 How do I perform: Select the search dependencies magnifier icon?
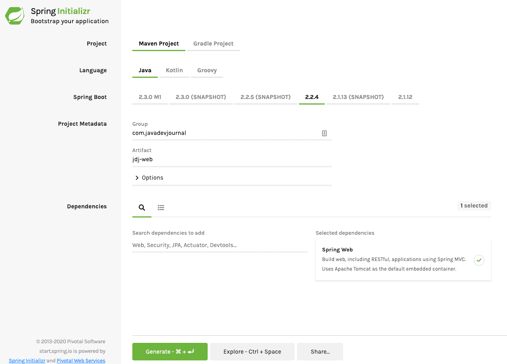(x=141, y=207)
